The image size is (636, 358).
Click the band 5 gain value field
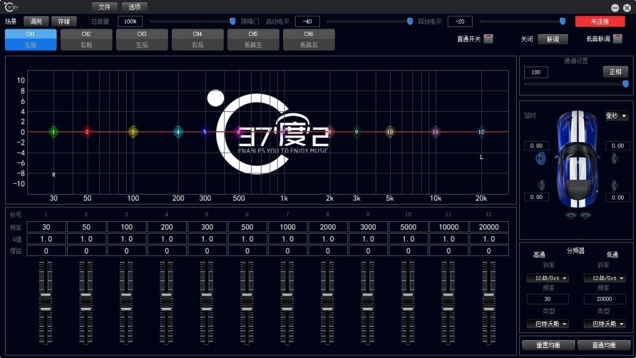point(207,251)
